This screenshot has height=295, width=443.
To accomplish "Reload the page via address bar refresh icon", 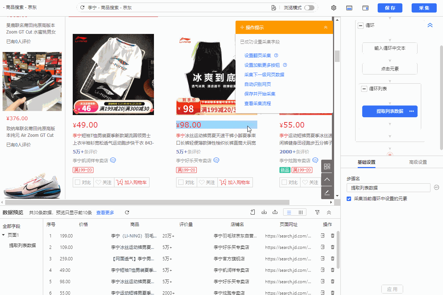I will [82, 8].
